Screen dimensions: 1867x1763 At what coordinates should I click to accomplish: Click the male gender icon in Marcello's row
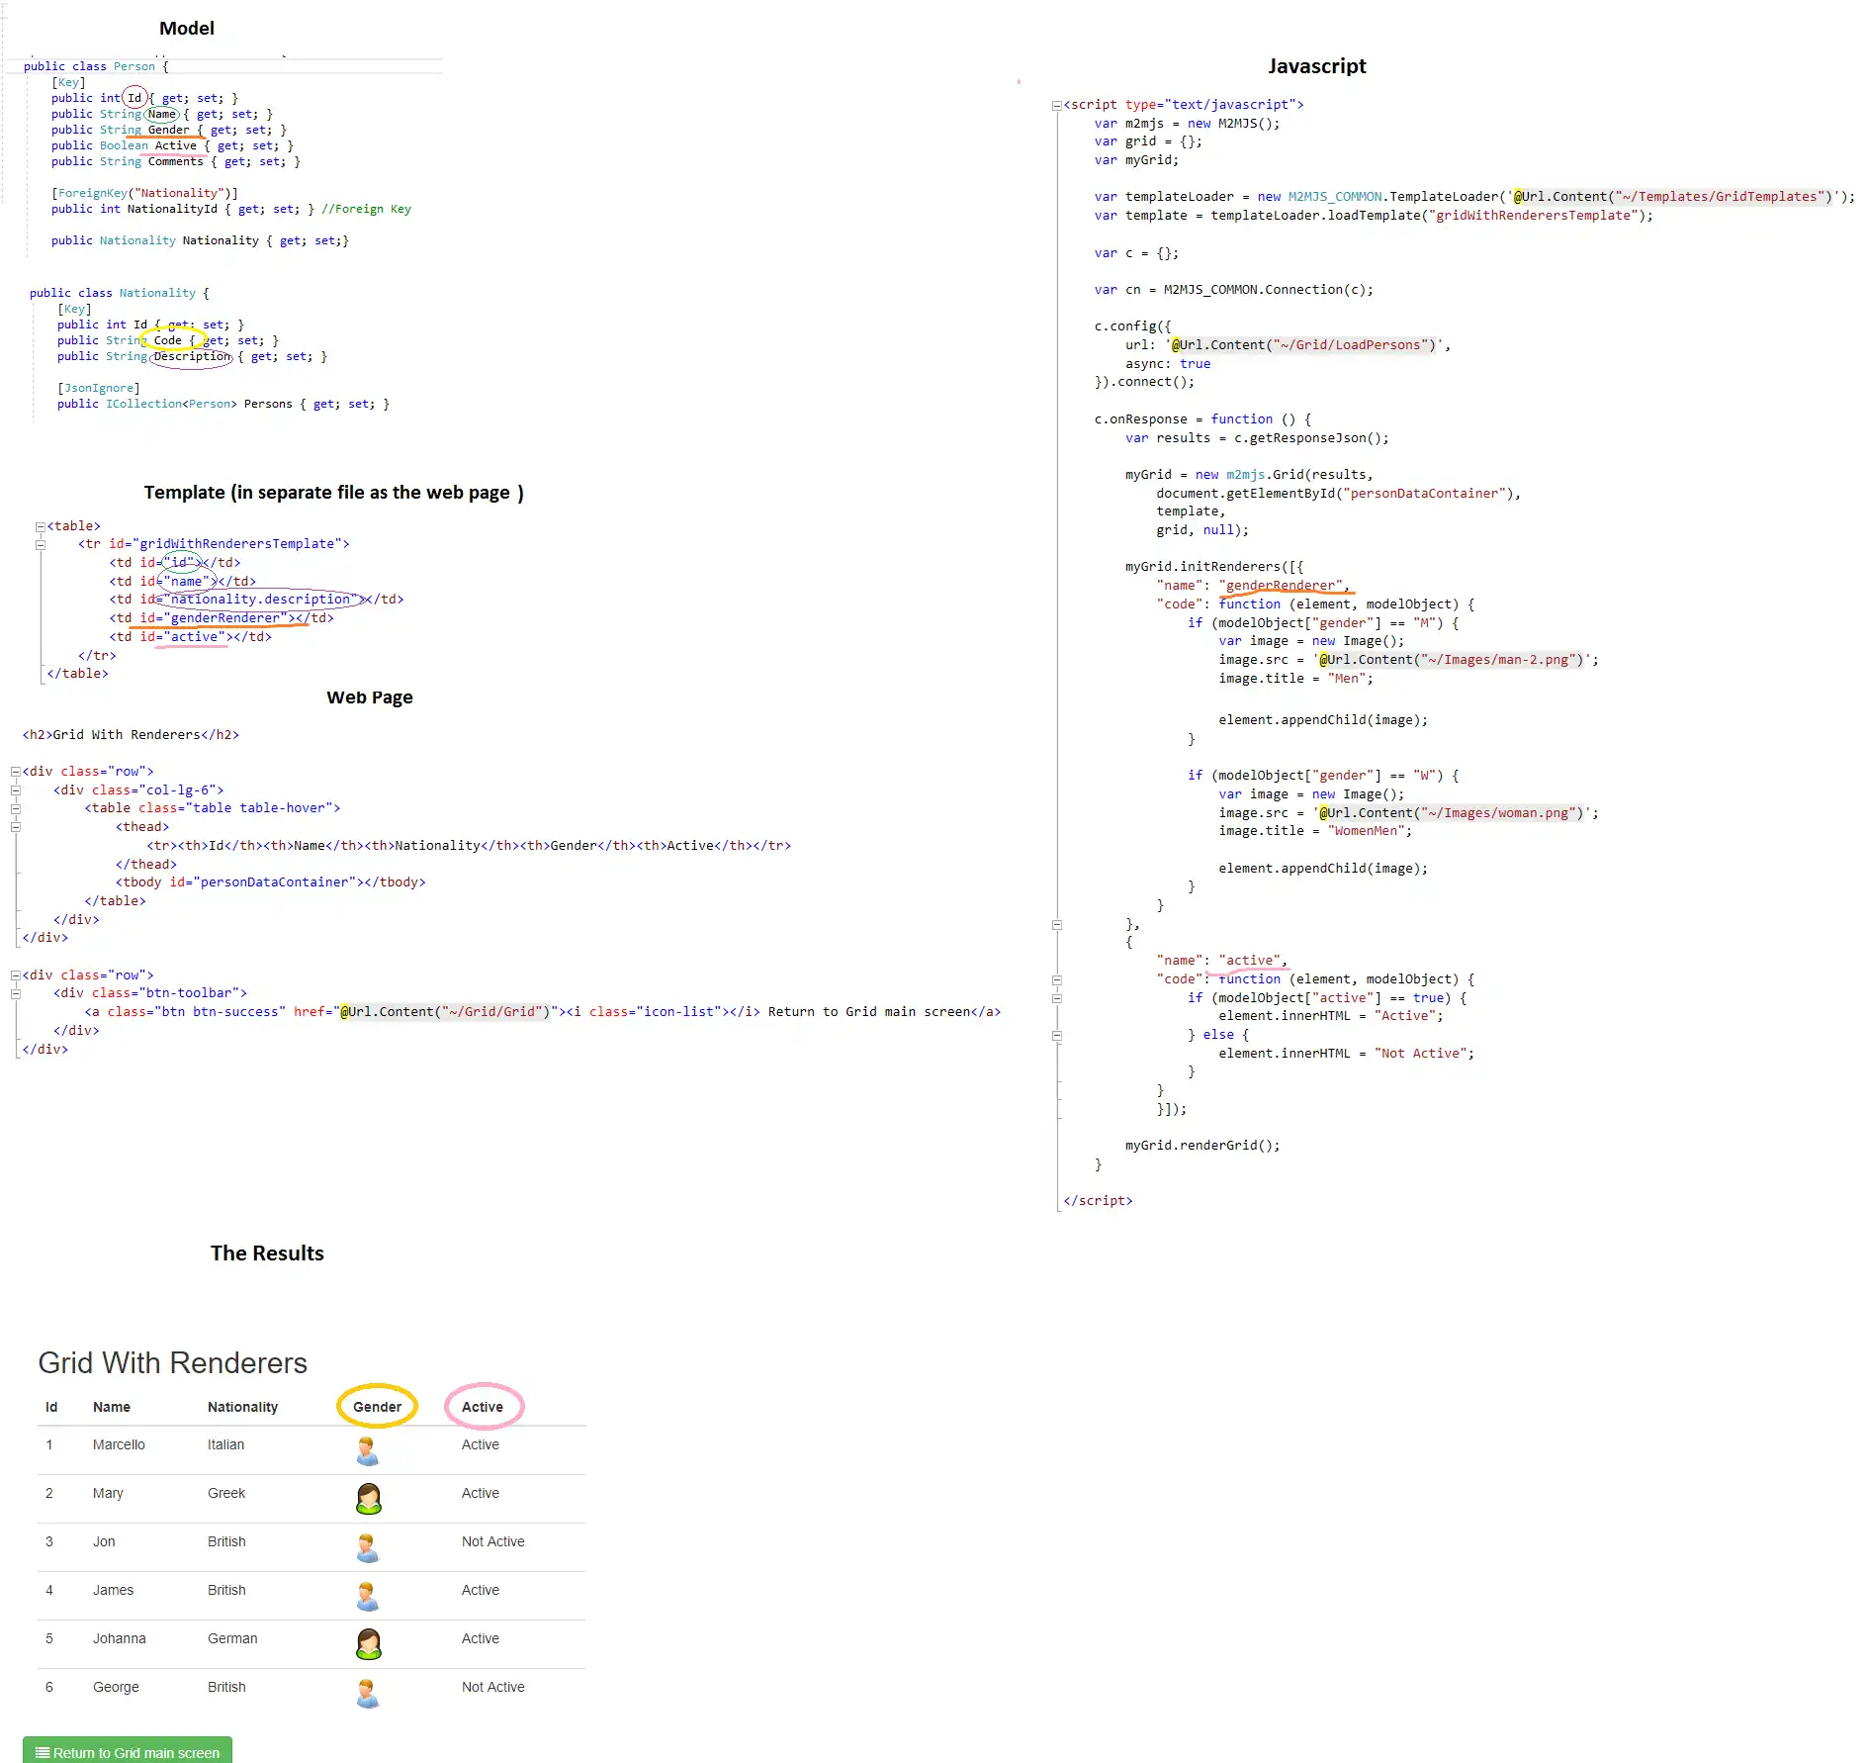pos(368,1451)
